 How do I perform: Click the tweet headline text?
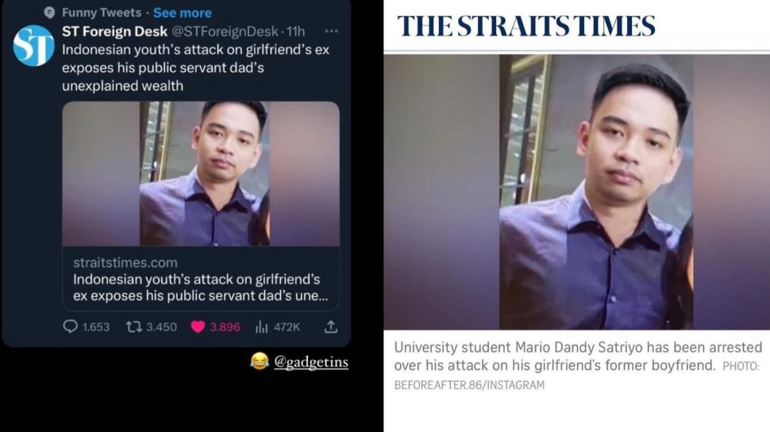click(195, 67)
